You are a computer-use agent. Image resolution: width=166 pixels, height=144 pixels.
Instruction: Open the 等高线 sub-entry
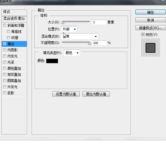(16, 32)
